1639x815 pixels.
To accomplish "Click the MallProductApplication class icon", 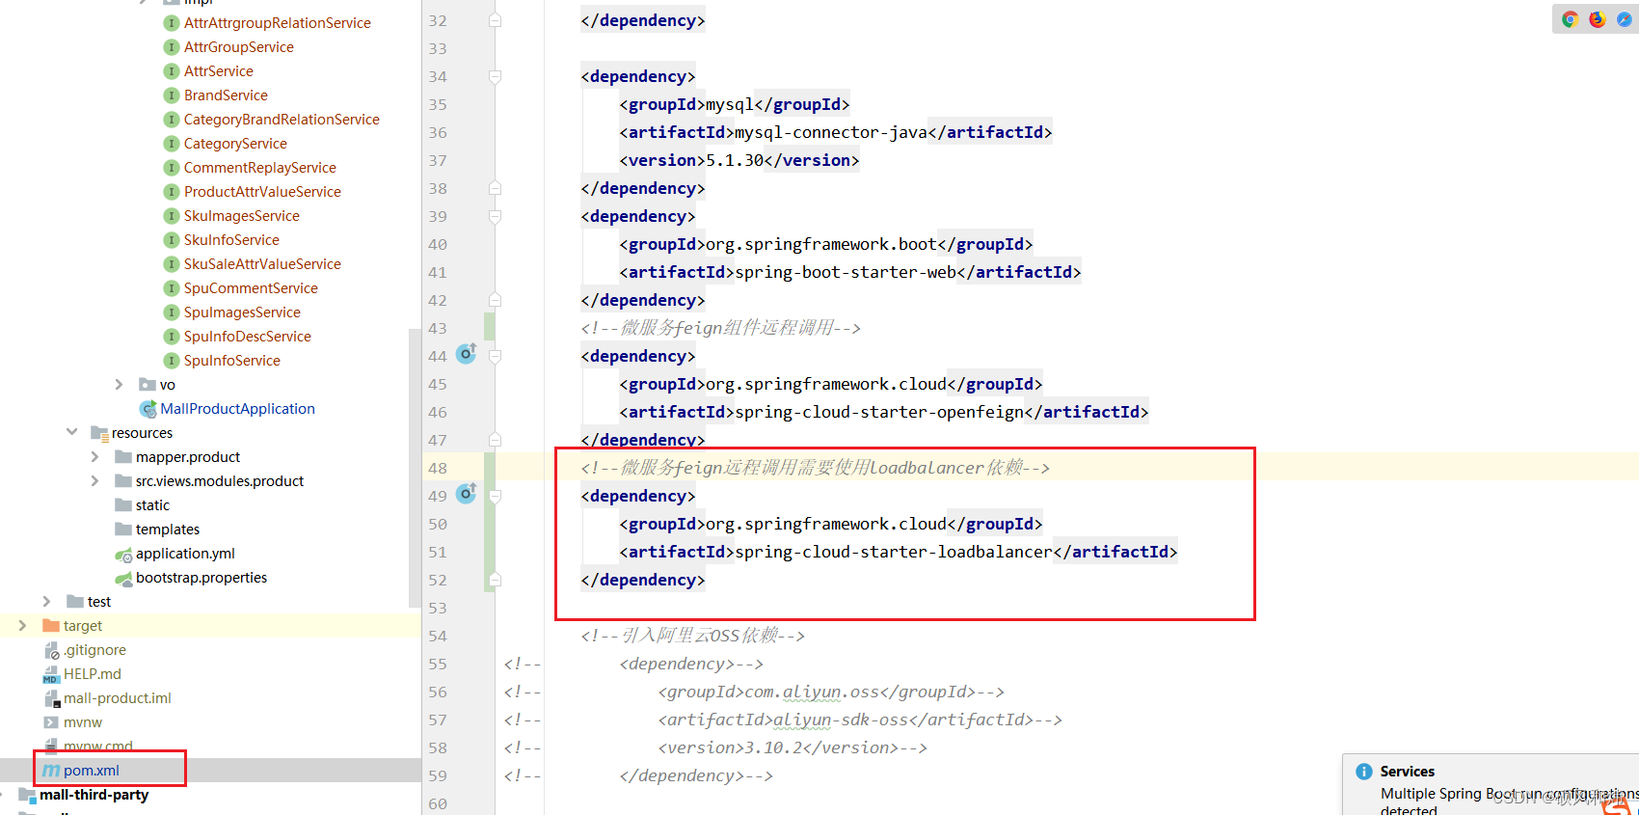I will tap(148, 409).
